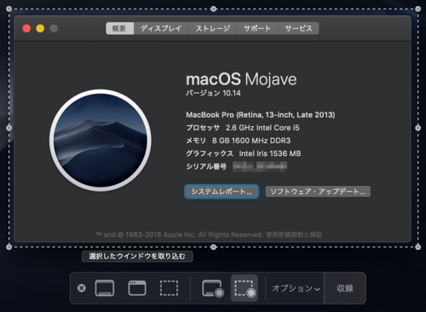Click ソフトウェア・アップデート button
The height and width of the screenshot is (312, 426).
318,192
